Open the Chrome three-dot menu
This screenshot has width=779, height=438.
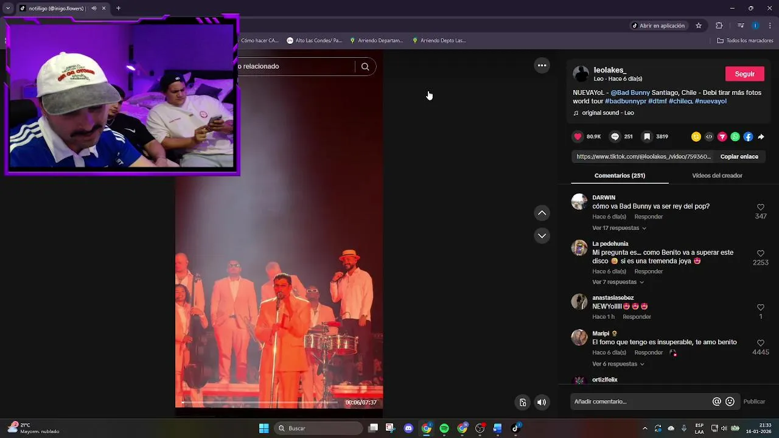(x=770, y=26)
